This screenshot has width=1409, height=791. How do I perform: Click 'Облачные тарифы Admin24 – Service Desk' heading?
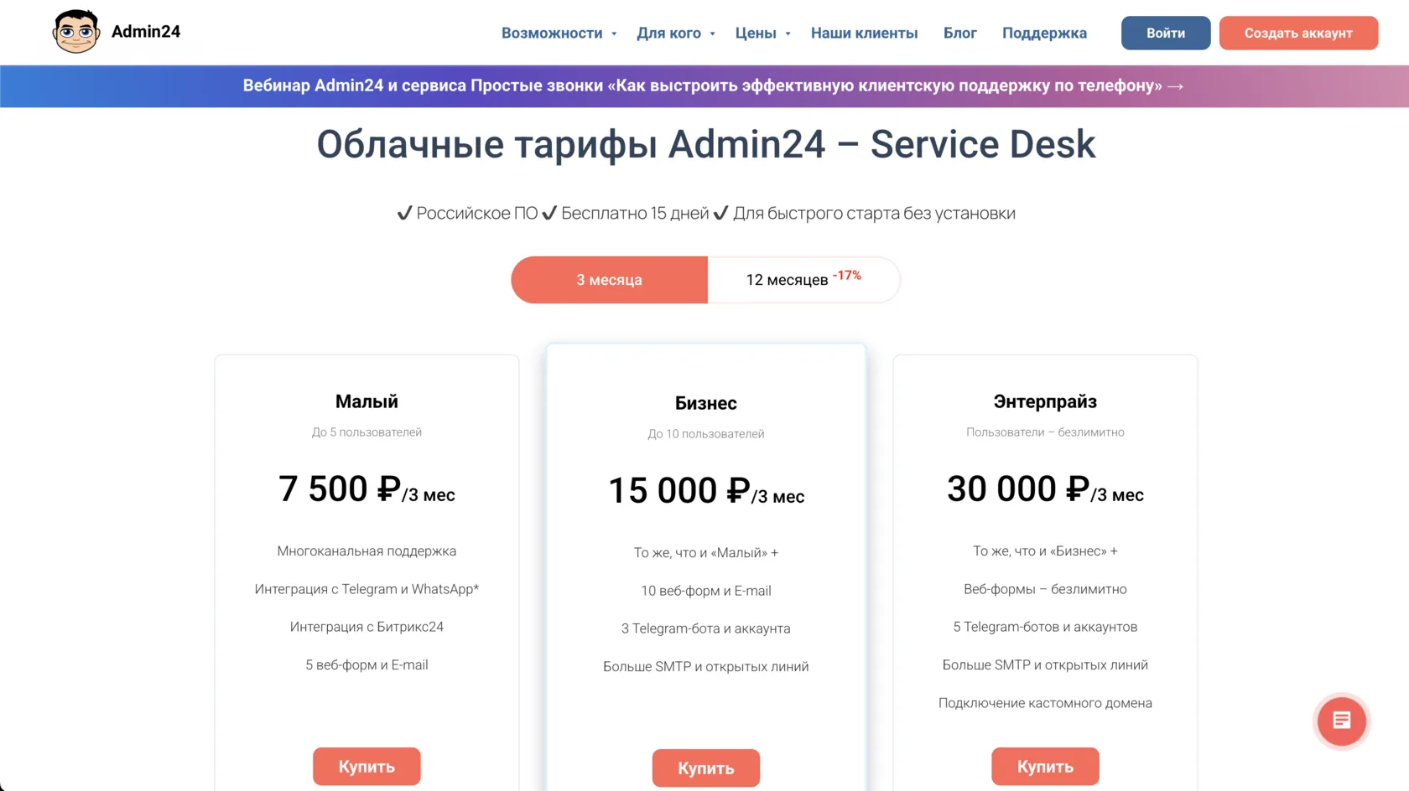pyautogui.click(x=706, y=144)
